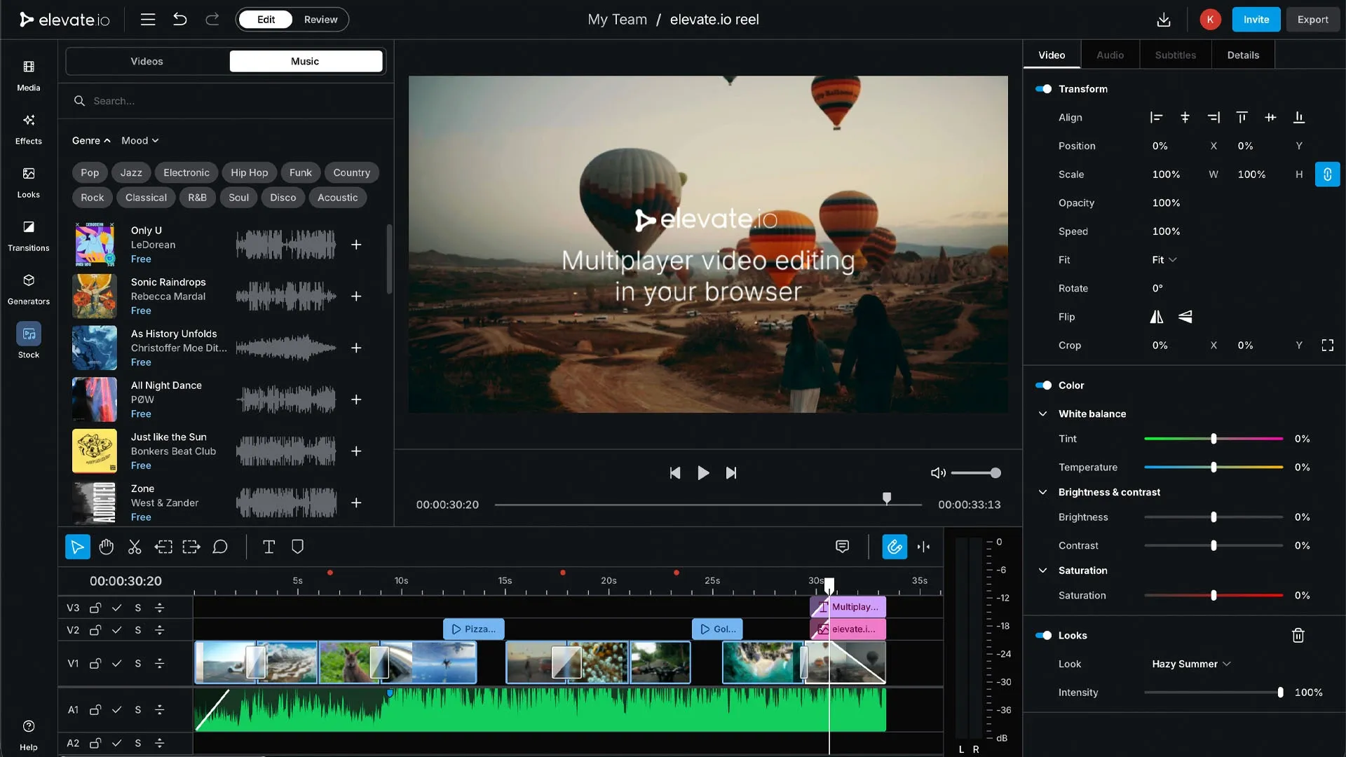1346x757 pixels.
Task: Toggle the Color section on or off
Action: pyautogui.click(x=1044, y=385)
